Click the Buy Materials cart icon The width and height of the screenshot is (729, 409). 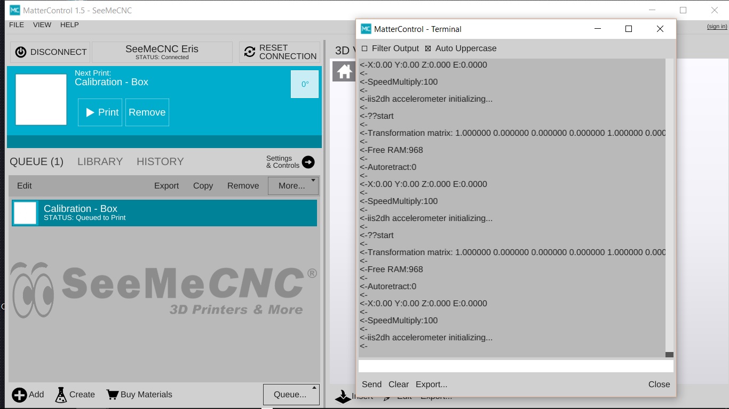(112, 395)
